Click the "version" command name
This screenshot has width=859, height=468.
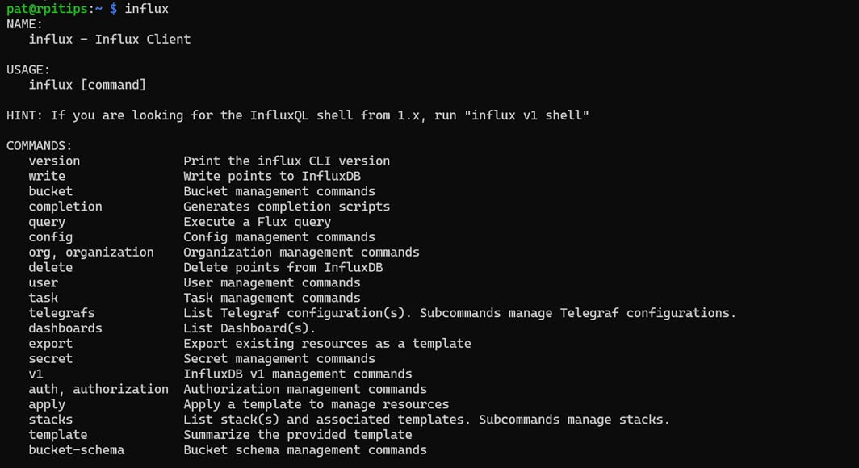[x=54, y=161]
